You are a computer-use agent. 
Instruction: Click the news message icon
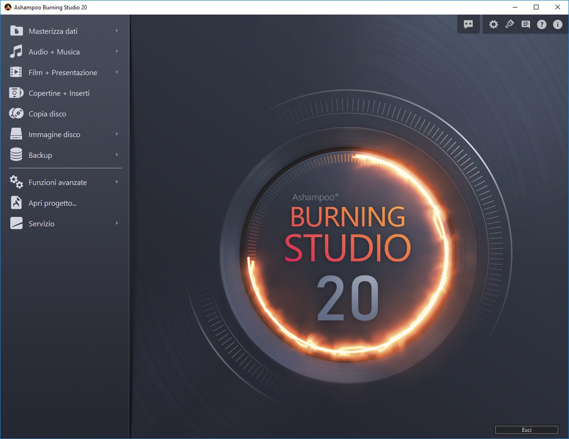526,24
